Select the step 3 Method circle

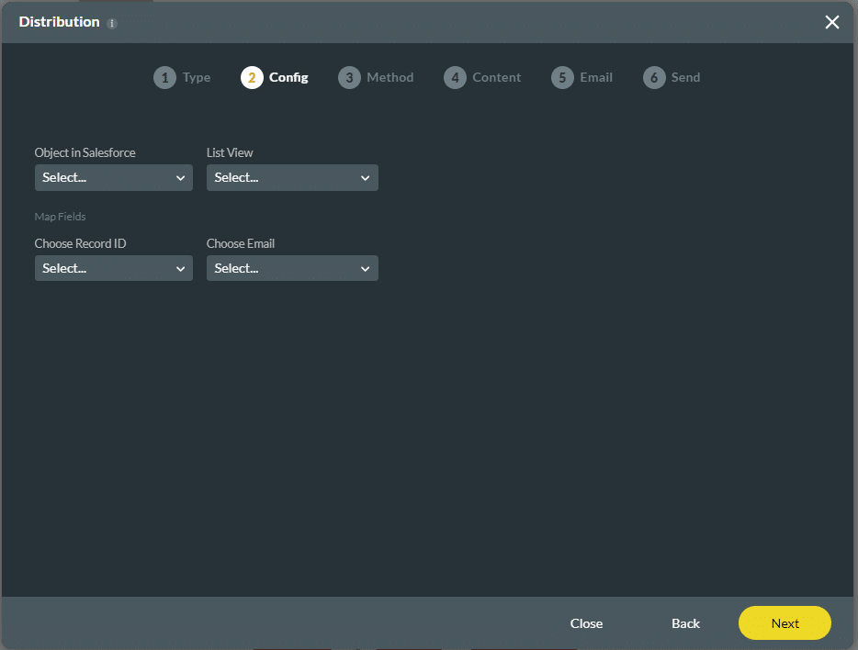[x=349, y=77]
